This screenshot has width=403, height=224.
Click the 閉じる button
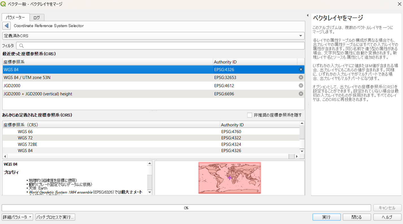coord(357,217)
